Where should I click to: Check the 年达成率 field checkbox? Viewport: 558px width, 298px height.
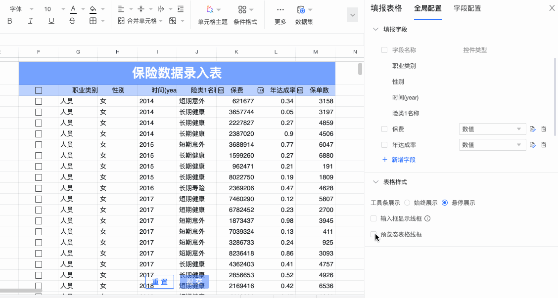pos(384,145)
